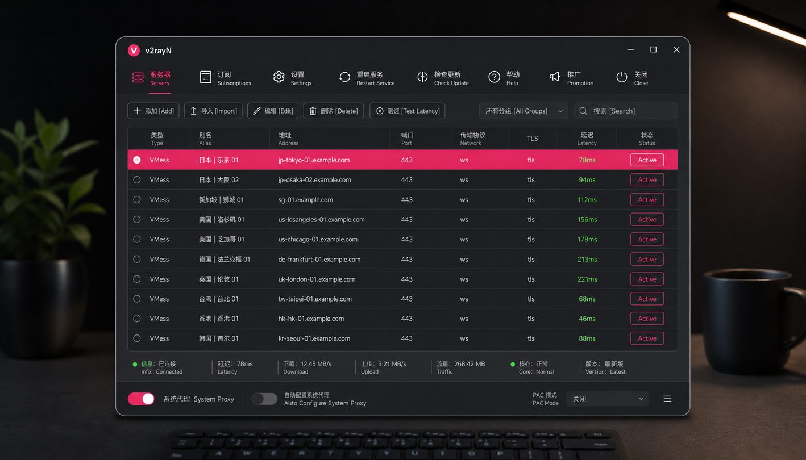
Task: Click the 221ms latency value
Action: pyautogui.click(x=587, y=279)
